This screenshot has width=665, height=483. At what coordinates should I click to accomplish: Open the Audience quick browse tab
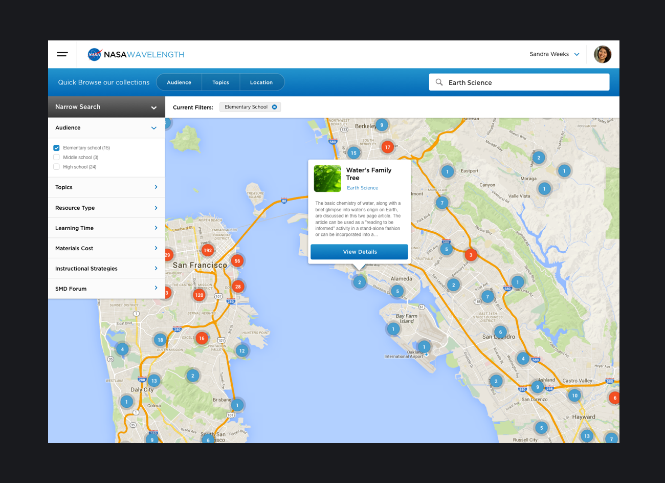(179, 82)
